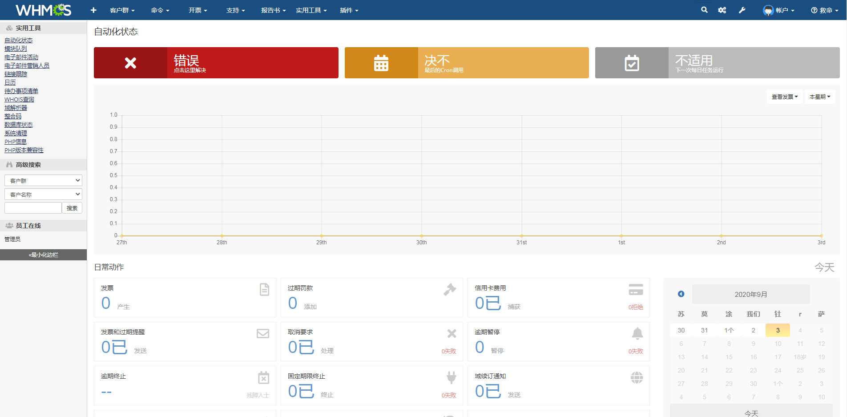The image size is (847, 417).
Task: Click the X icon on the 错误 banner
Action: coord(130,63)
